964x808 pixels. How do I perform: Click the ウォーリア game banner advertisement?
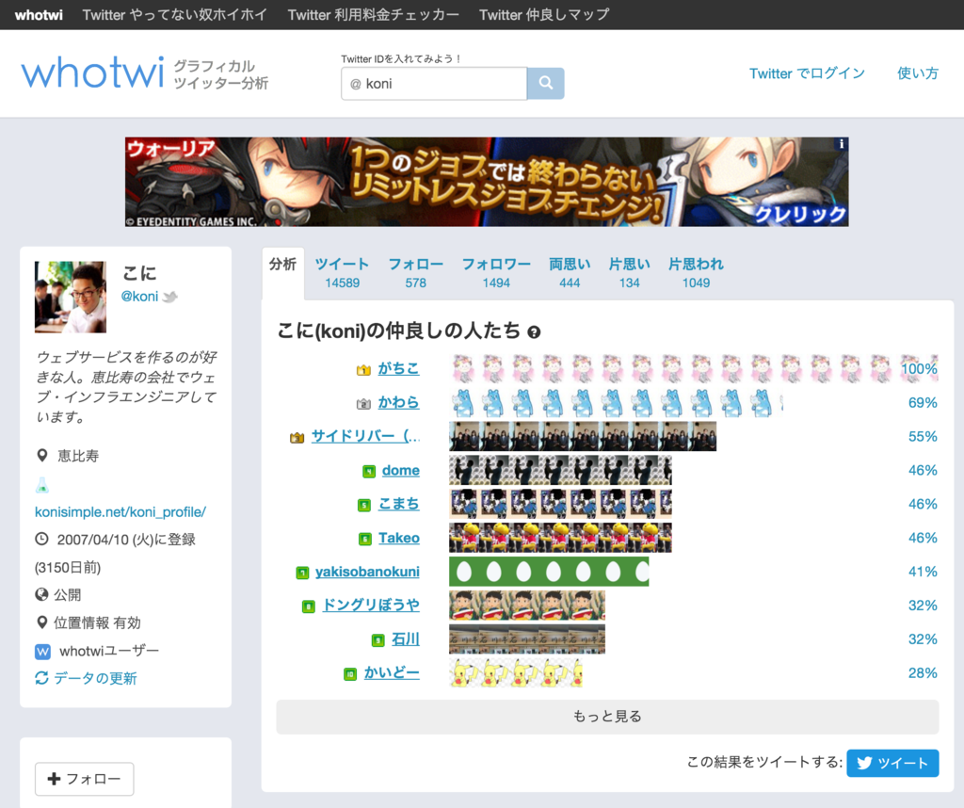coord(487,182)
